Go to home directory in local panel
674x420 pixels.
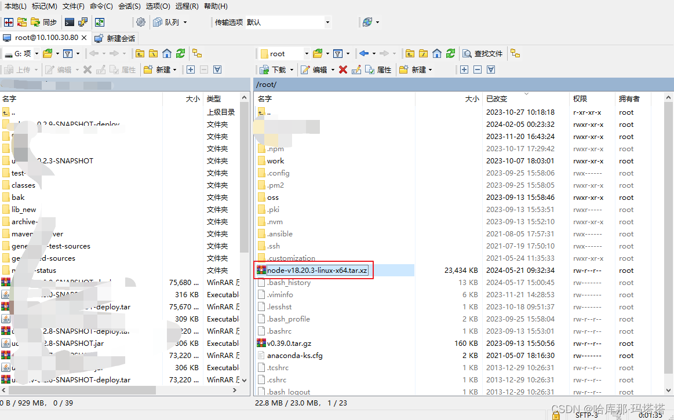[167, 54]
